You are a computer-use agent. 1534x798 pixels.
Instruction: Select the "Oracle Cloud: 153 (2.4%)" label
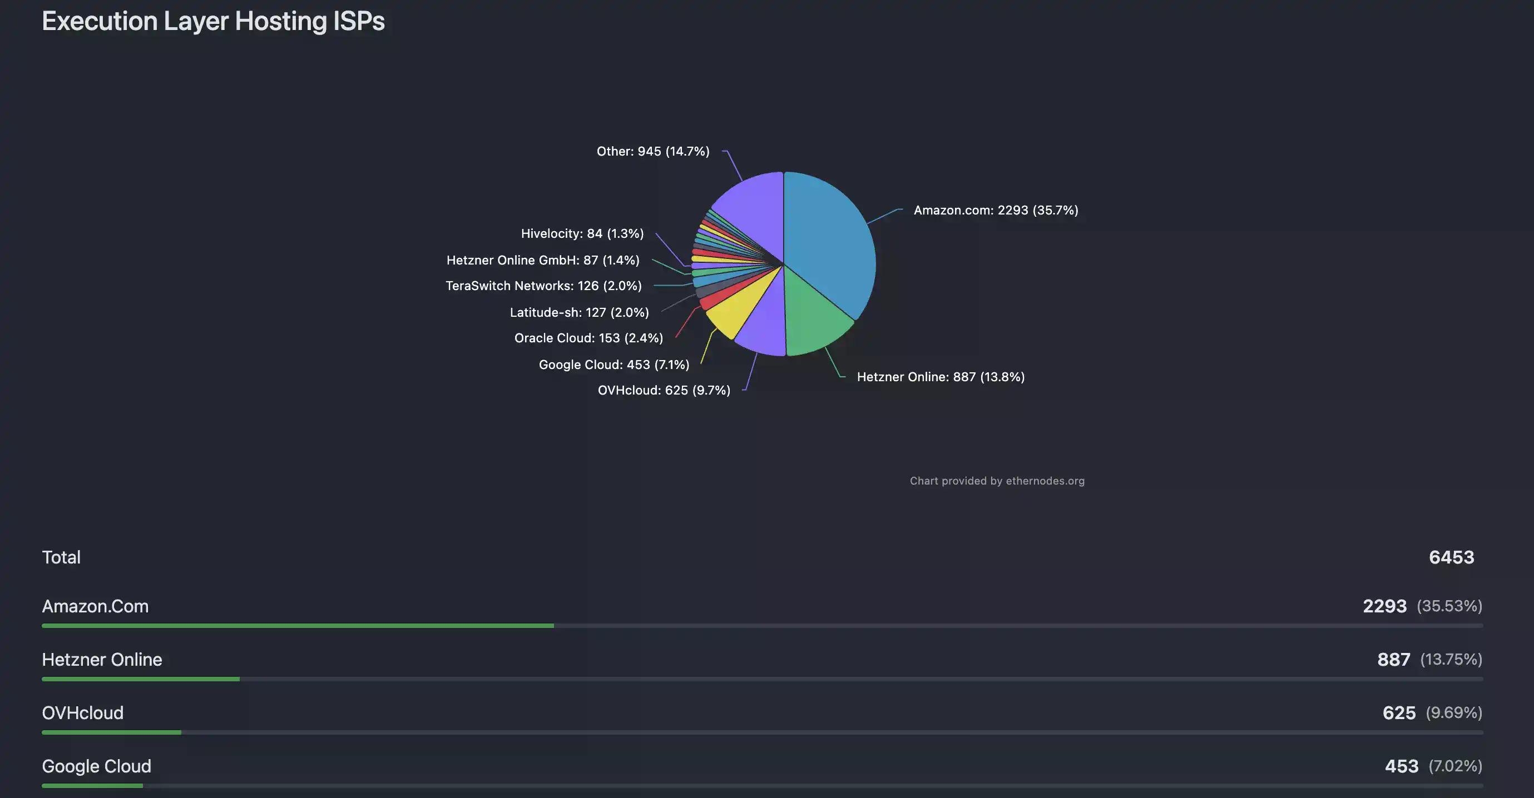[x=588, y=338]
